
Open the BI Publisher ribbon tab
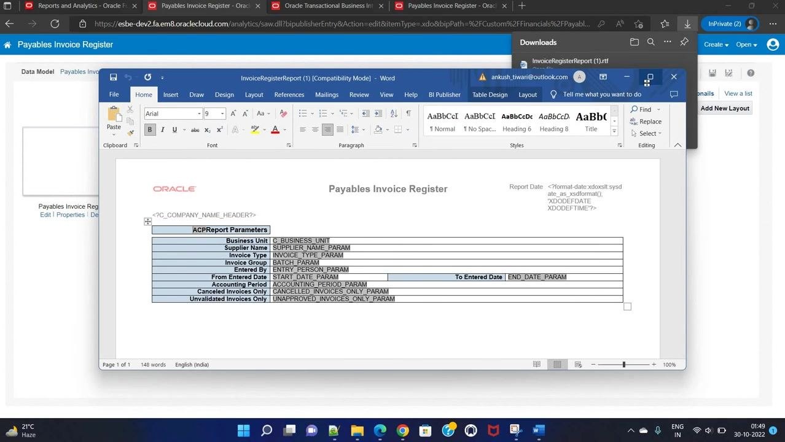pyautogui.click(x=445, y=95)
